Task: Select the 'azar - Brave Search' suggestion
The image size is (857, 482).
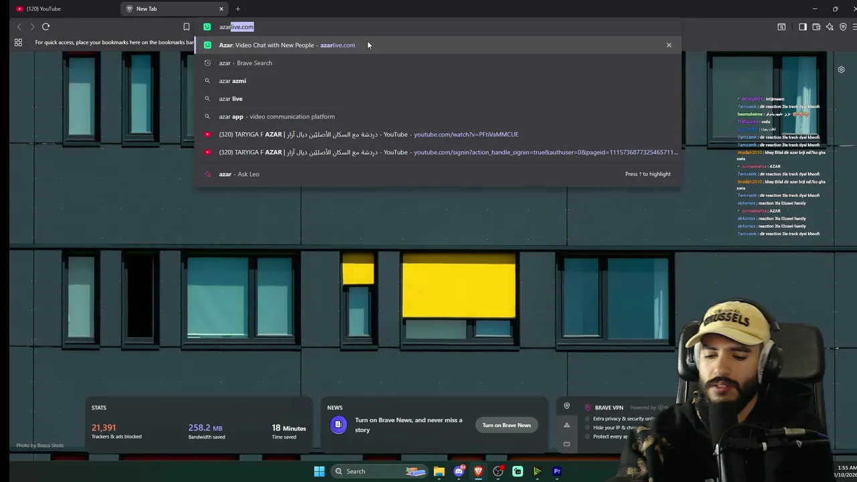Action: point(438,63)
